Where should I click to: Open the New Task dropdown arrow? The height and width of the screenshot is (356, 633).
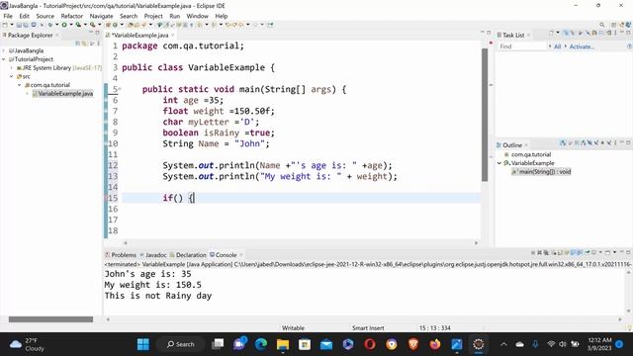558,33
